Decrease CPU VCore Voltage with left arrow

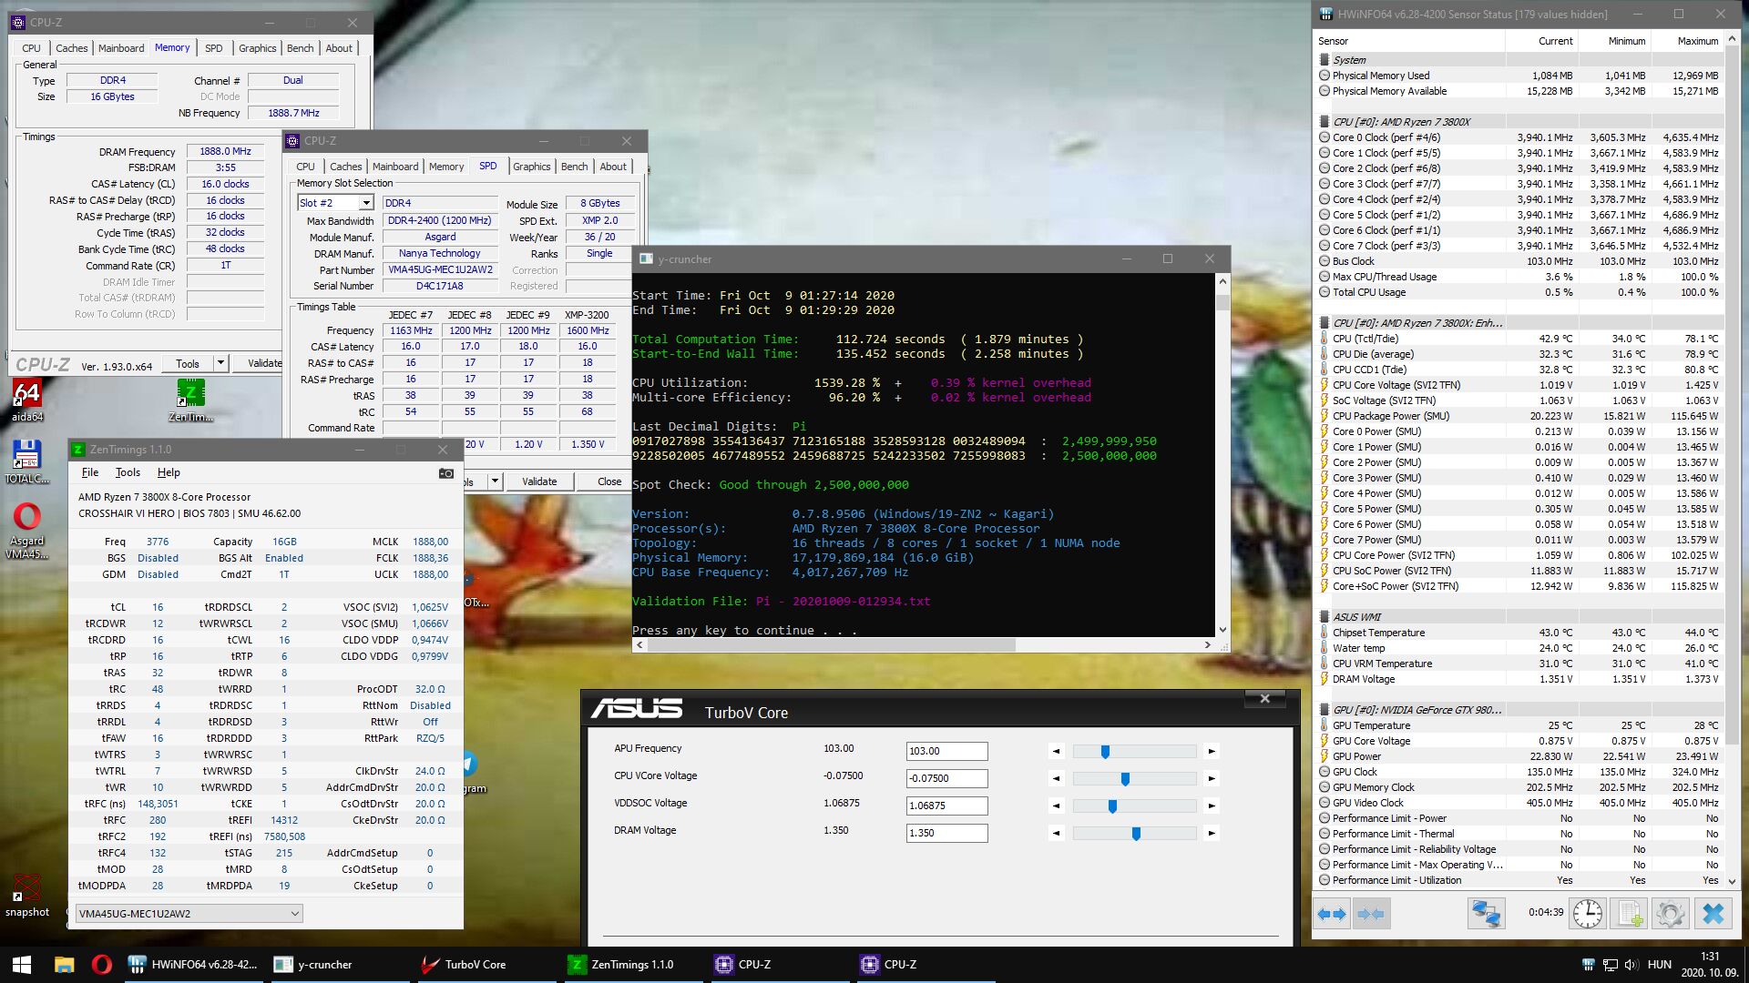[x=1057, y=779]
